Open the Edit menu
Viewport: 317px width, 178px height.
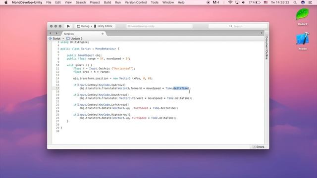[58, 2]
